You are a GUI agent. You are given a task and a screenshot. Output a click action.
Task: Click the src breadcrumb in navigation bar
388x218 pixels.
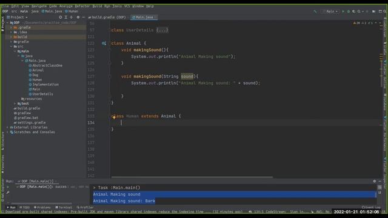14,12
